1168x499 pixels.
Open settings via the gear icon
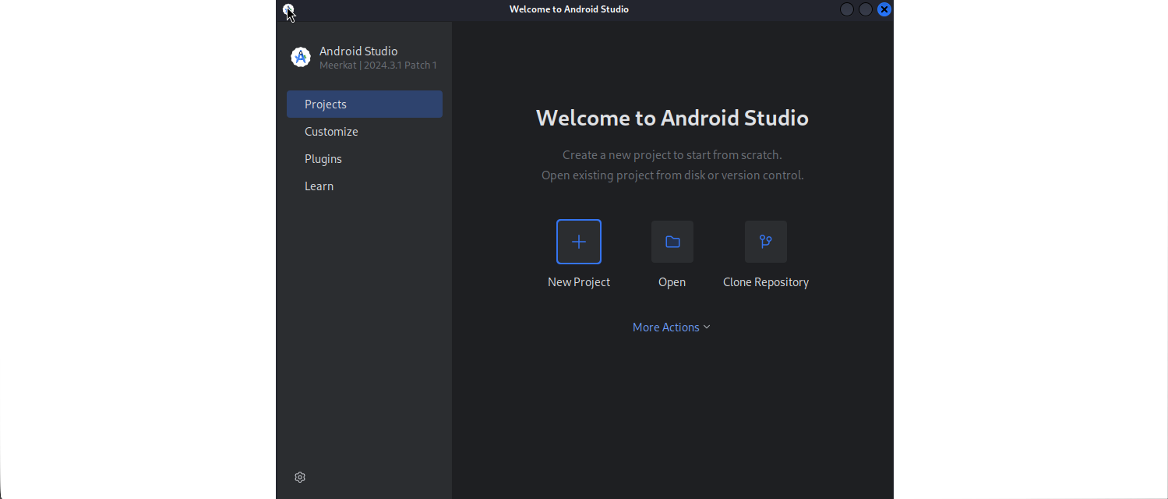tap(300, 477)
